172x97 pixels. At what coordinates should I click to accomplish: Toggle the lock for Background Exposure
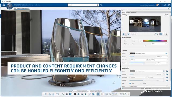pyautogui.click(x=167, y=81)
